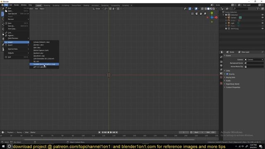
Task: Toggle camera view icon in viewport
Action: pos(197,14)
